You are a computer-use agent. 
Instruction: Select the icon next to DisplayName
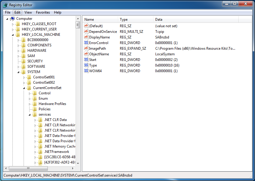86,37
